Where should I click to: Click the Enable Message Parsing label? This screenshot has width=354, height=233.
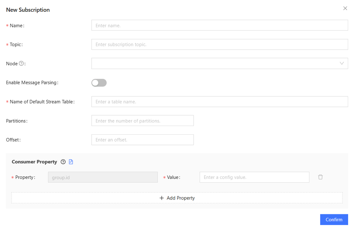(32, 83)
